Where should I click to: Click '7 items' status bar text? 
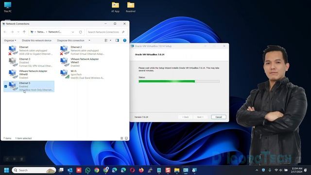(7, 138)
